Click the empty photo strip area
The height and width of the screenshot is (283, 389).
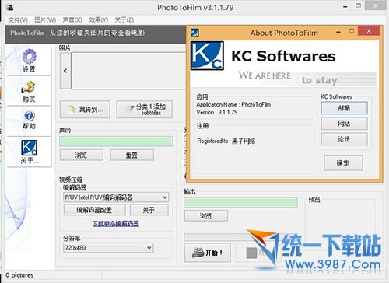[x=128, y=71]
